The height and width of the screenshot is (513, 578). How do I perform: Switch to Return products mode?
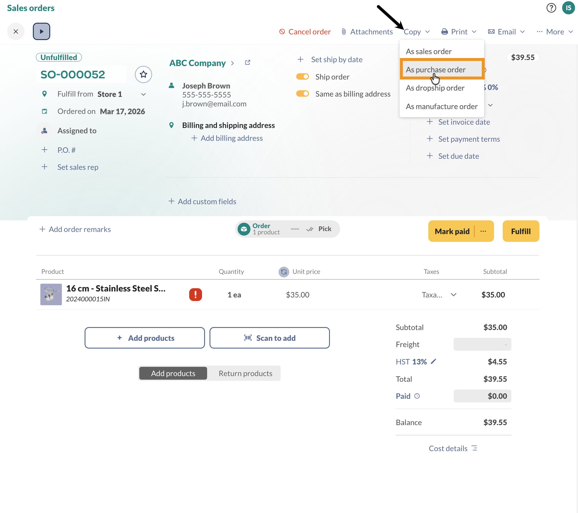pyautogui.click(x=245, y=373)
